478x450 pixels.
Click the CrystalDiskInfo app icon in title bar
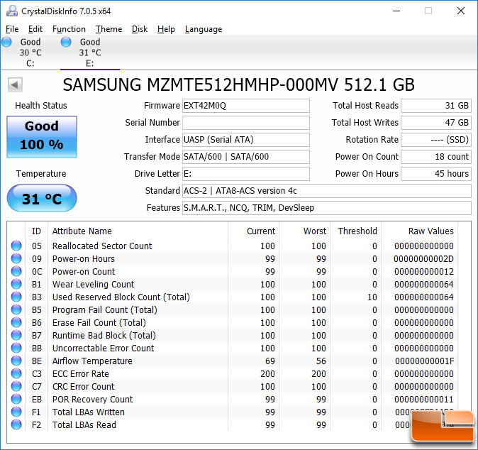tap(12, 11)
